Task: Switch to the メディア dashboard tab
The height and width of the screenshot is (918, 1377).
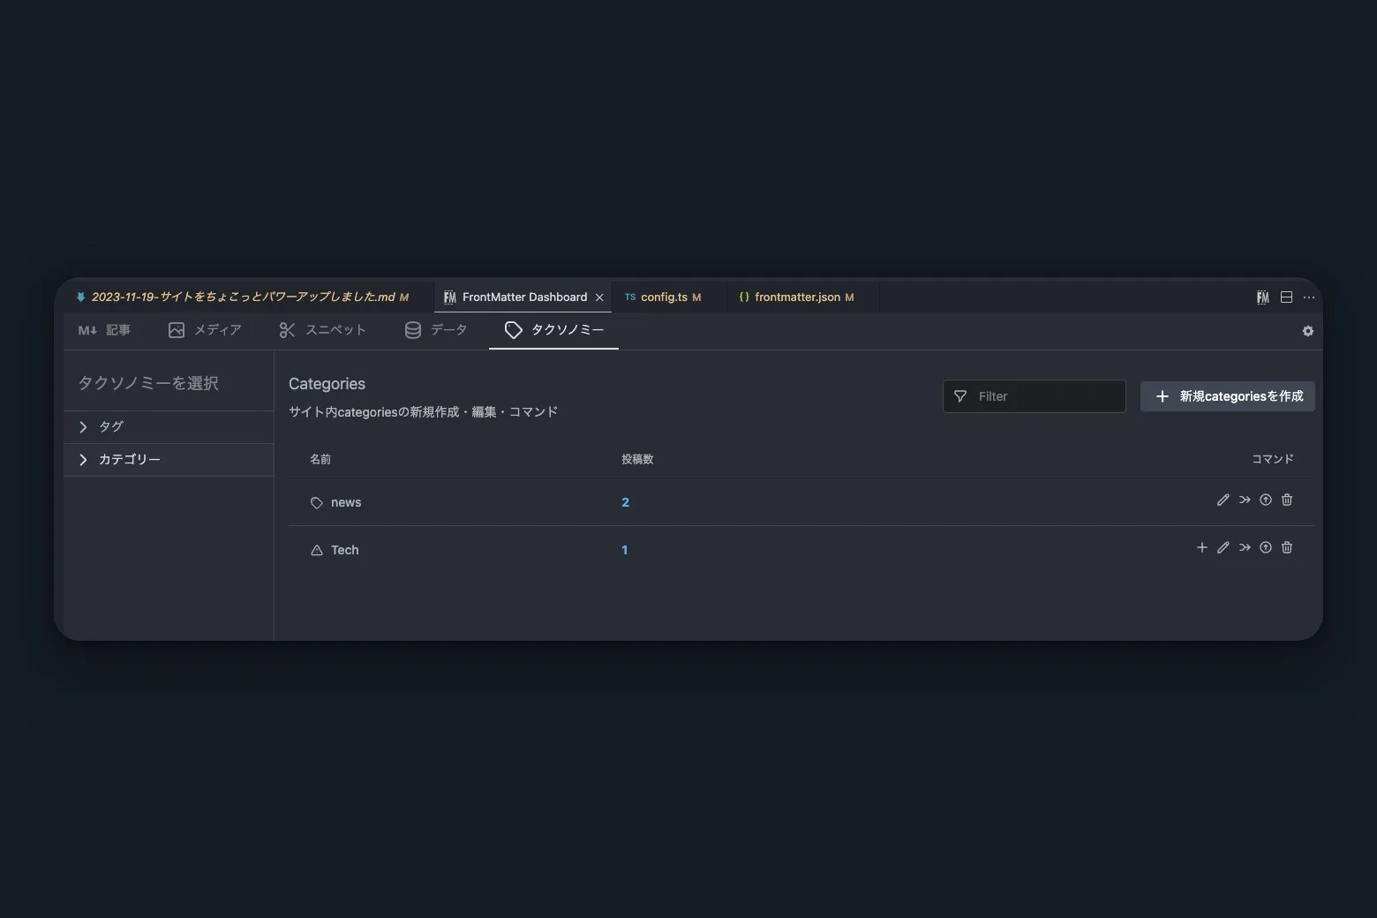Action: [204, 330]
